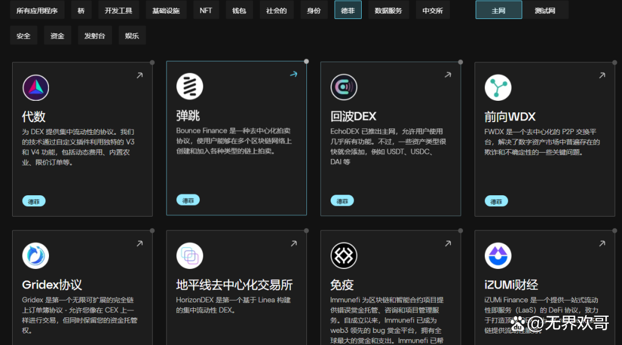Select the NFT category filter
Screen dimensions: 622x345
(206, 10)
